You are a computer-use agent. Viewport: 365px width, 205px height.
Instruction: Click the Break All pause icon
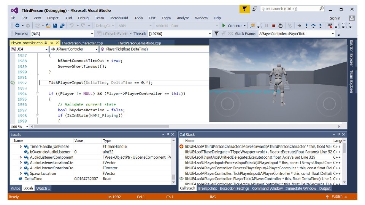[x=267, y=25]
